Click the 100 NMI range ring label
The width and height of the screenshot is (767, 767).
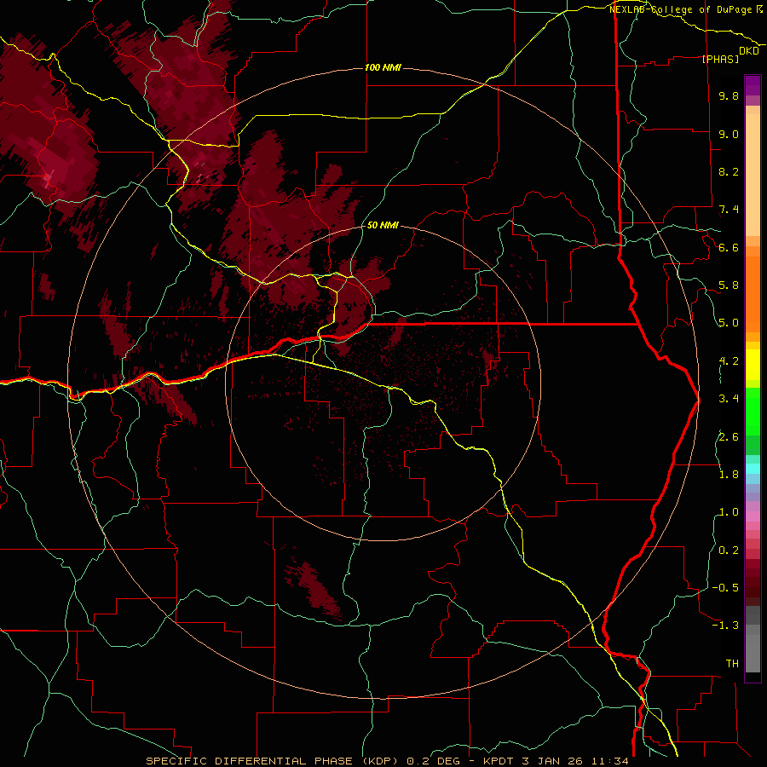[383, 67]
